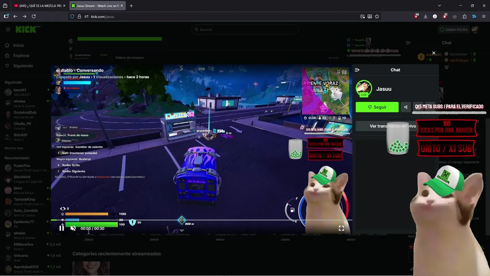The height and width of the screenshot is (276, 490).
Task: Open Chulls_PE channel in sidebar
Action: click(x=26, y=125)
